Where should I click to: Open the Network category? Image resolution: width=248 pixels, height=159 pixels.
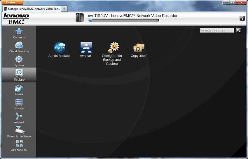click(19, 118)
